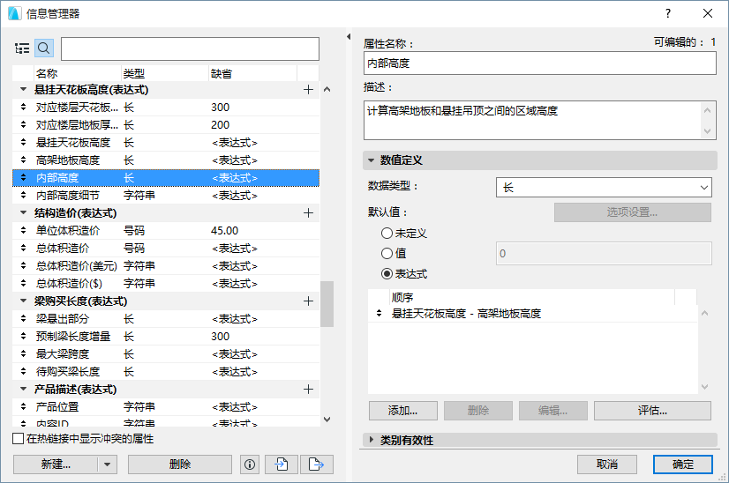Sort by 缺省 column header
Image resolution: width=729 pixels, height=483 pixels.
pyautogui.click(x=252, y=73)
